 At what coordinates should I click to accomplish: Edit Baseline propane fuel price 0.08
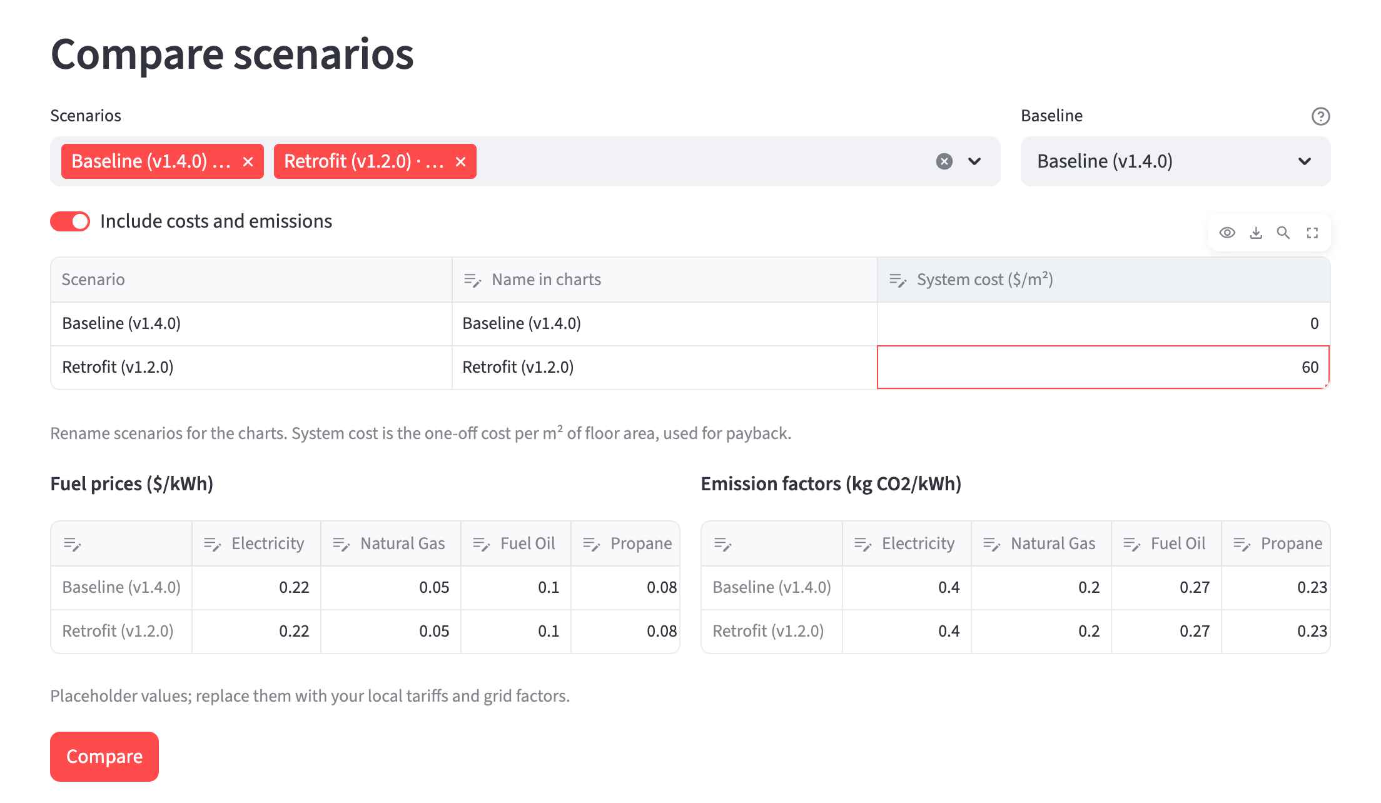pyautogui.click(x=625, y=587)
